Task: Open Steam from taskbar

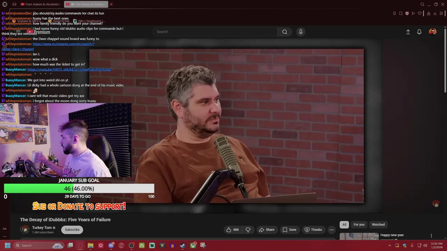Action: 182,245
